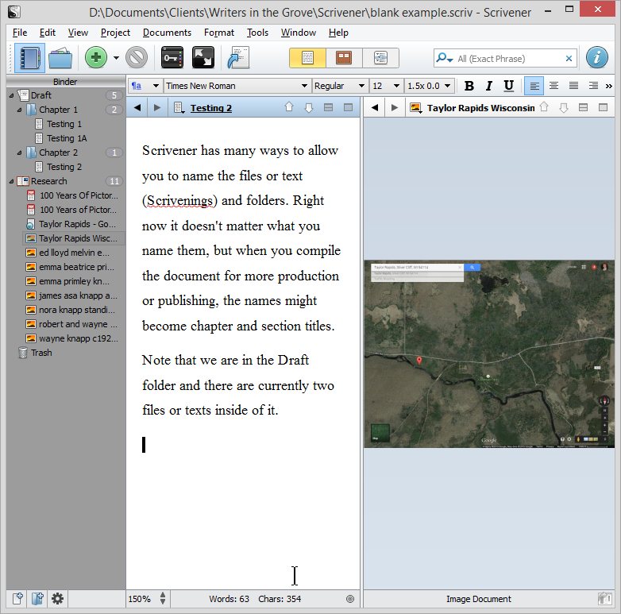Click the gear icon below Binder
621x614 pixels.
(57, 599)
